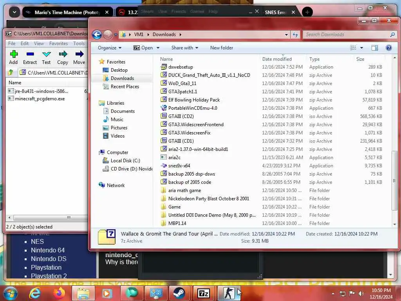Open 7-Zip View menu
The image size is (401, 301).
coord(39,44)
